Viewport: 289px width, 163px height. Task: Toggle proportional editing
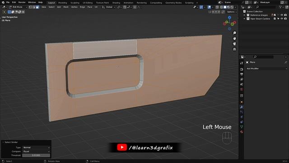[135, 7]
